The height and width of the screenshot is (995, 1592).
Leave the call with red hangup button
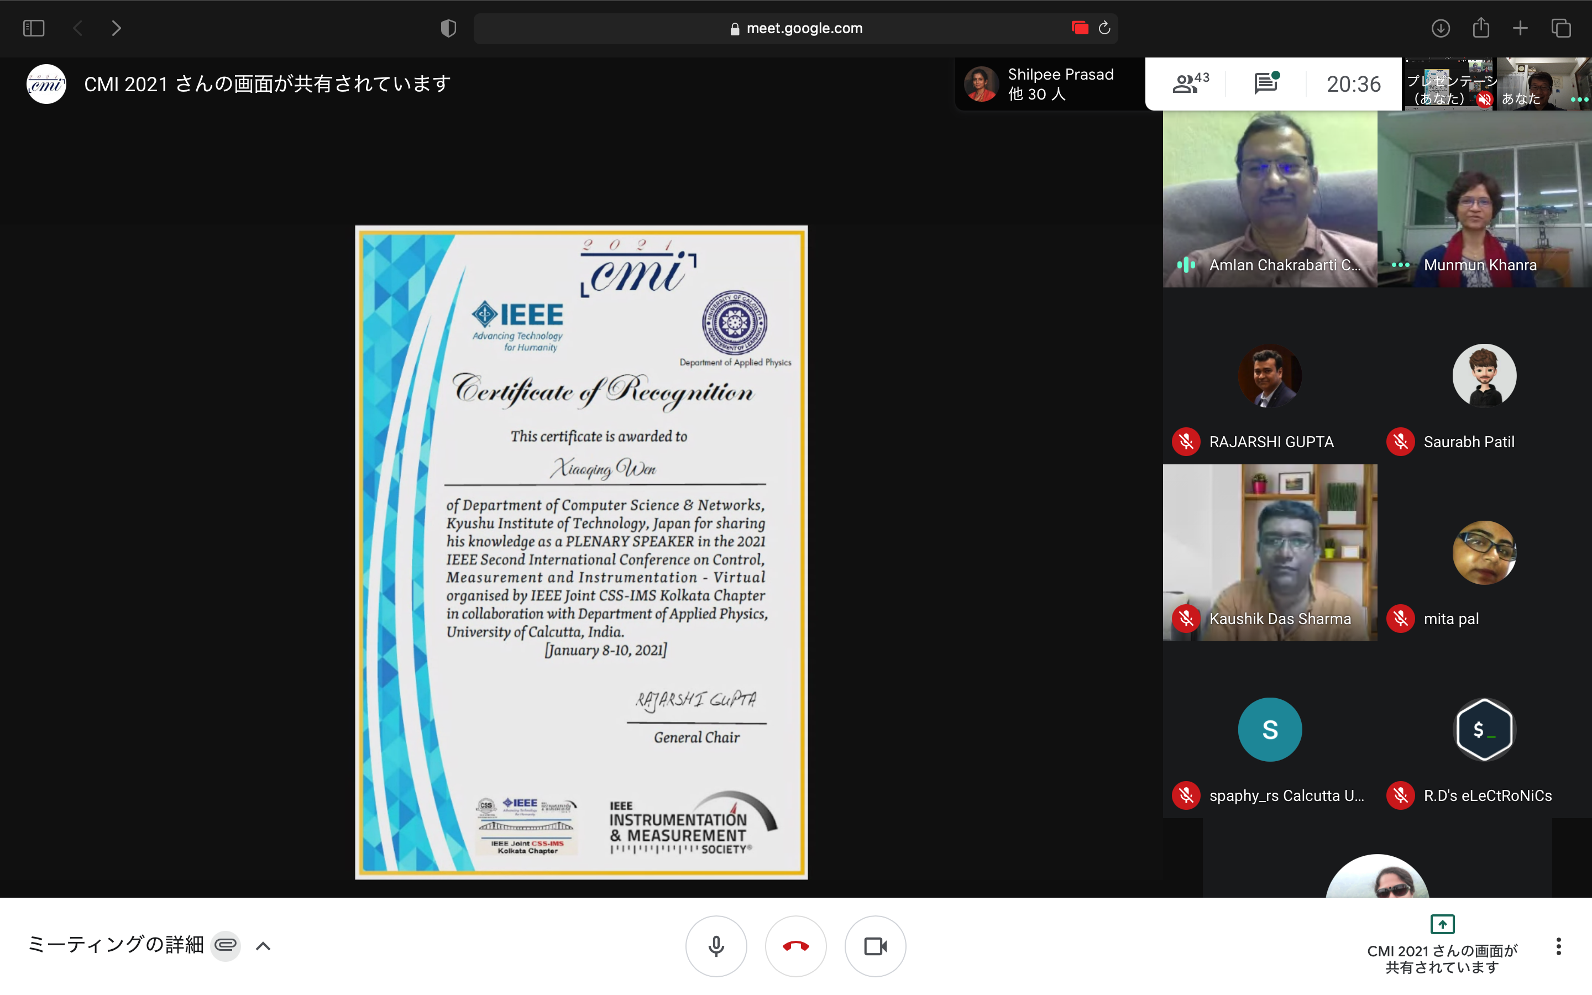pos(795,946)
